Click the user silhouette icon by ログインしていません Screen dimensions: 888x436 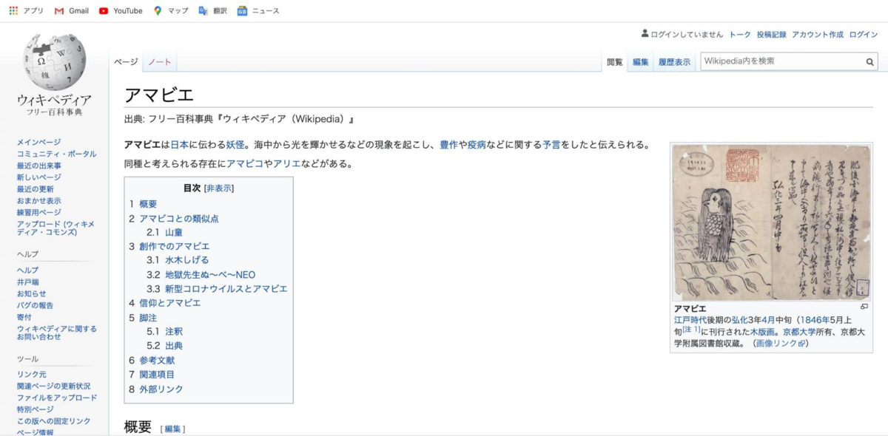point(645,34)
